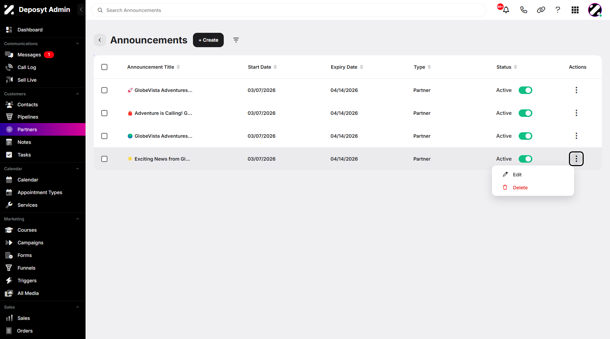Open actions menu for Adventure is Calling row

click(576, 113)
